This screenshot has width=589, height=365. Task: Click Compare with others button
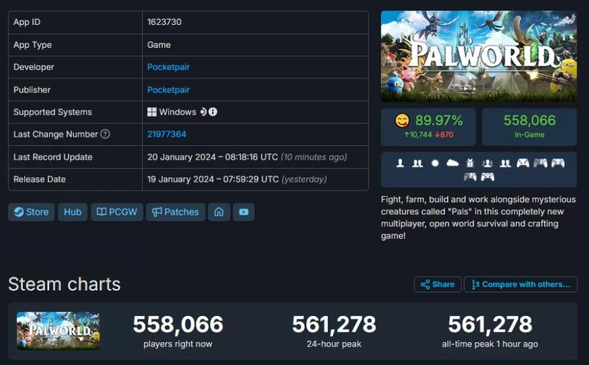(x=521, y=285)
